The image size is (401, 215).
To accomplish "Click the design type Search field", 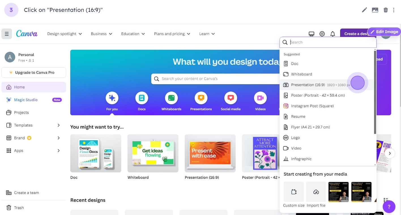I will (328, 42).
